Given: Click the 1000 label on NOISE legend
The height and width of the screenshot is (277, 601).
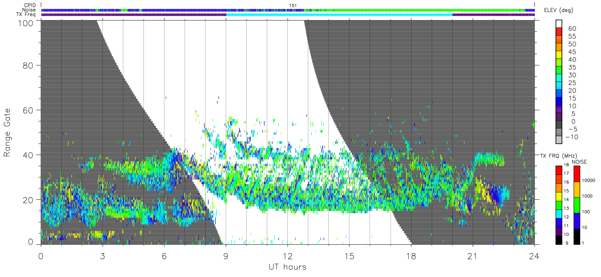Looking at the screenshot, I should click(587, 196).
